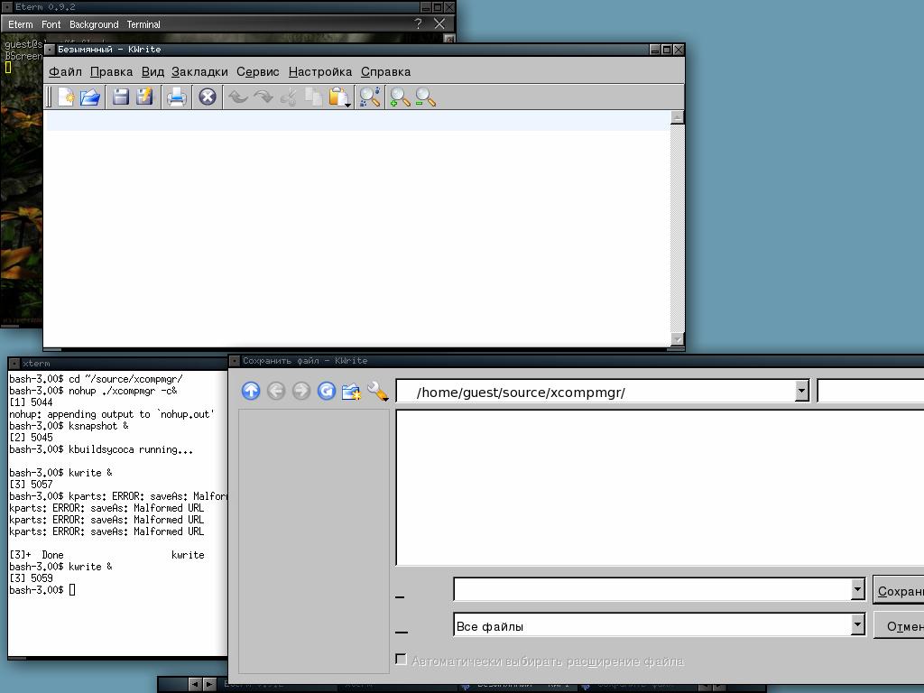
Task: Zoom in with the green plus magnifier
Action: (x=400, y=97)
